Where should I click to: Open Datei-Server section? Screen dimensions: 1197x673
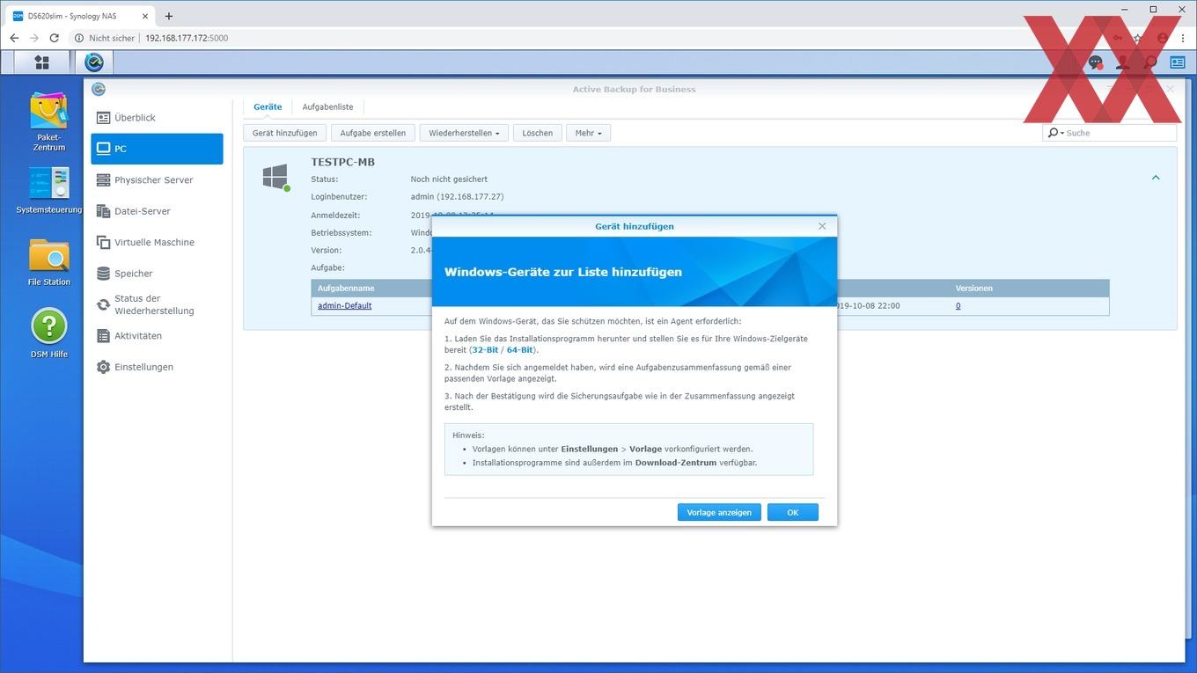click(x=157, y=211)
